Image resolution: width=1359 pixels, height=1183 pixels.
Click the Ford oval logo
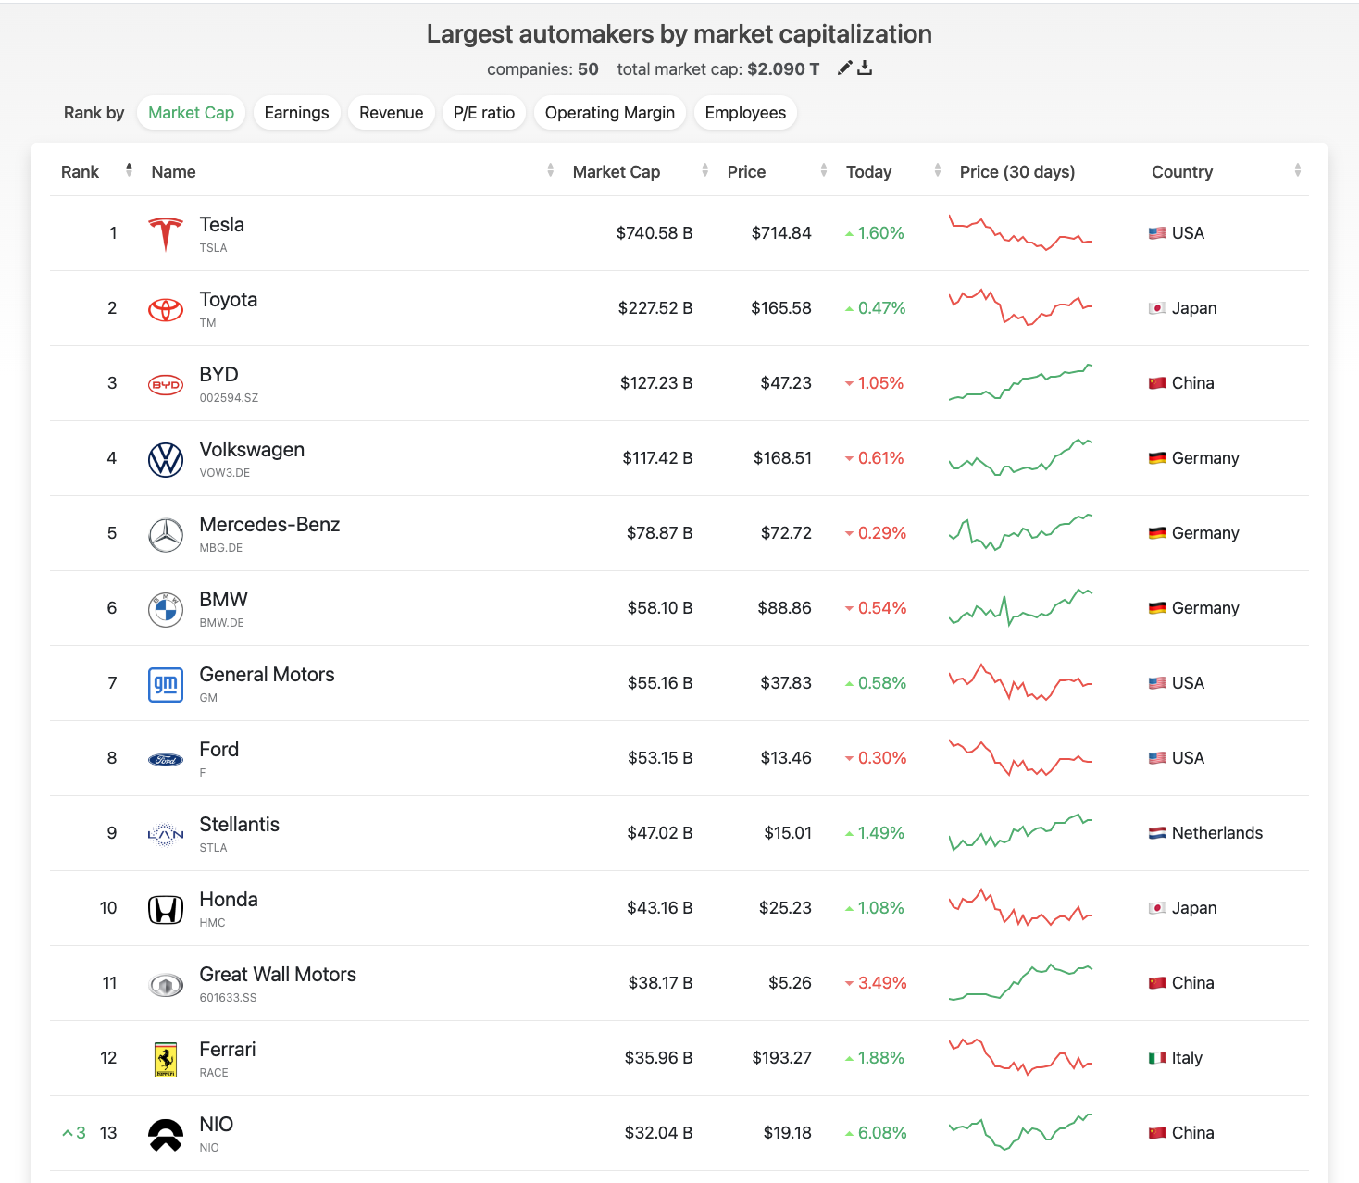pyautogui.click(x=166, y=760)
